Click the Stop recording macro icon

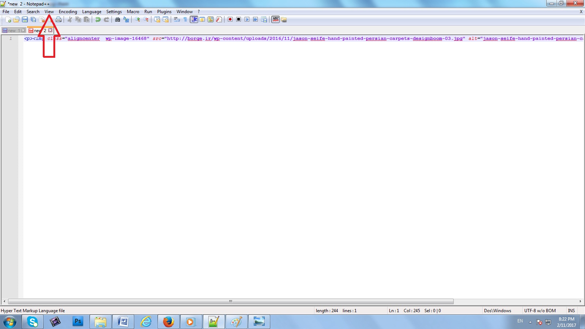click(x=238, y=19)
